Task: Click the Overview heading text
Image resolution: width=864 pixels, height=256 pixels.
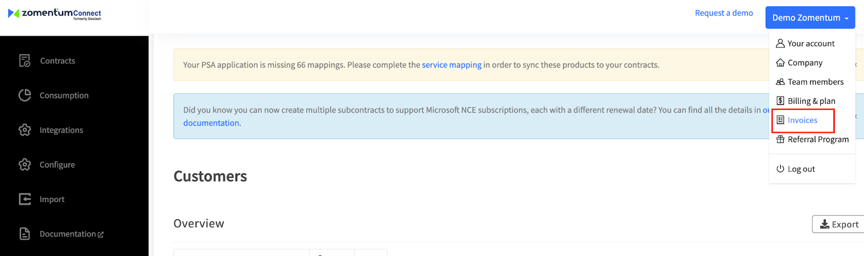Action: 199,223
